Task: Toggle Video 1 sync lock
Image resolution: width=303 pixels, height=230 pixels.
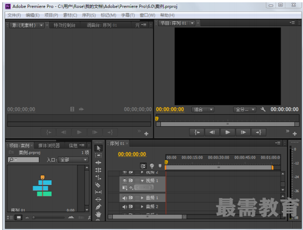Action: (131, 180)
